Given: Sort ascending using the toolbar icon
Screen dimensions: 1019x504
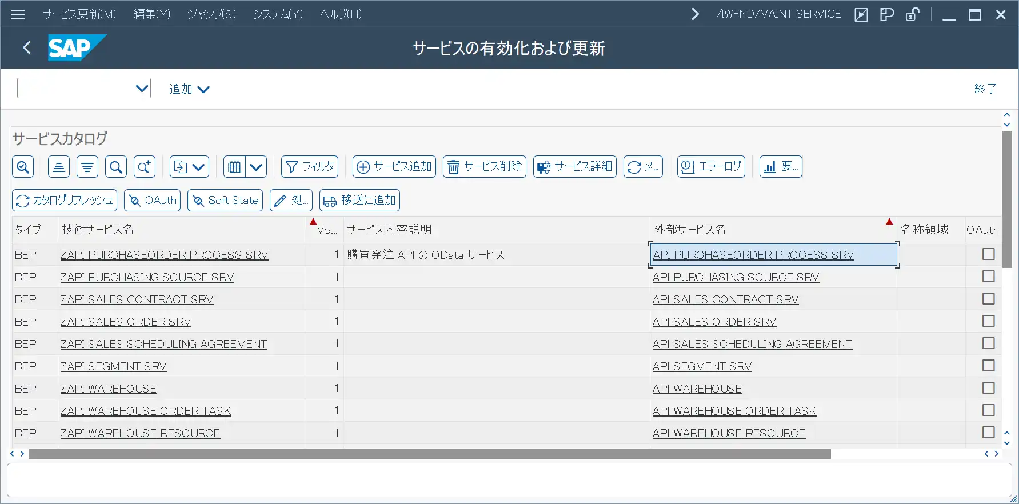Looking at the screenshot, I should (59, 167).
